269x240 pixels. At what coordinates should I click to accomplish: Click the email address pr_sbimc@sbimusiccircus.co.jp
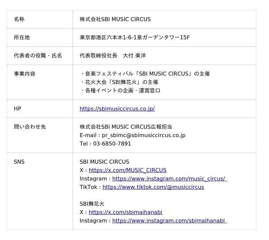tap(144, 135)
